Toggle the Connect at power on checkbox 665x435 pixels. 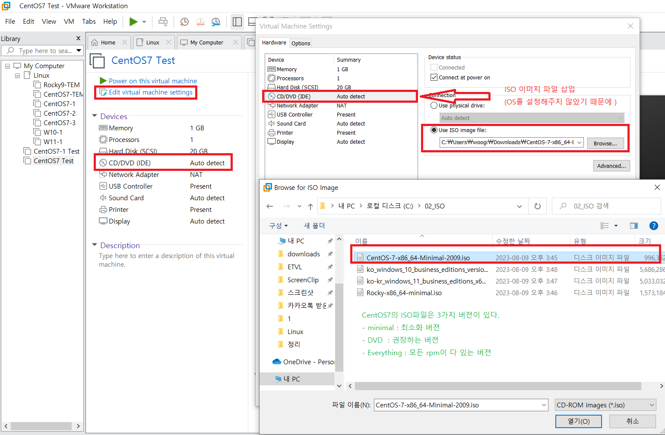point(434,77)
